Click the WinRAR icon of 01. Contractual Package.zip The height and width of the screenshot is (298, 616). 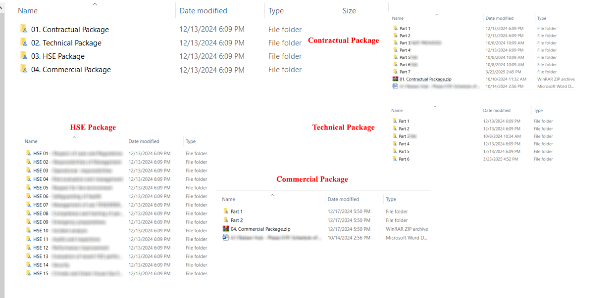click(x=395, y=79)
